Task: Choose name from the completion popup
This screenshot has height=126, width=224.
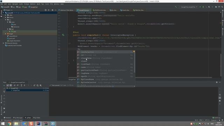Action: click(x=105, y=67)
